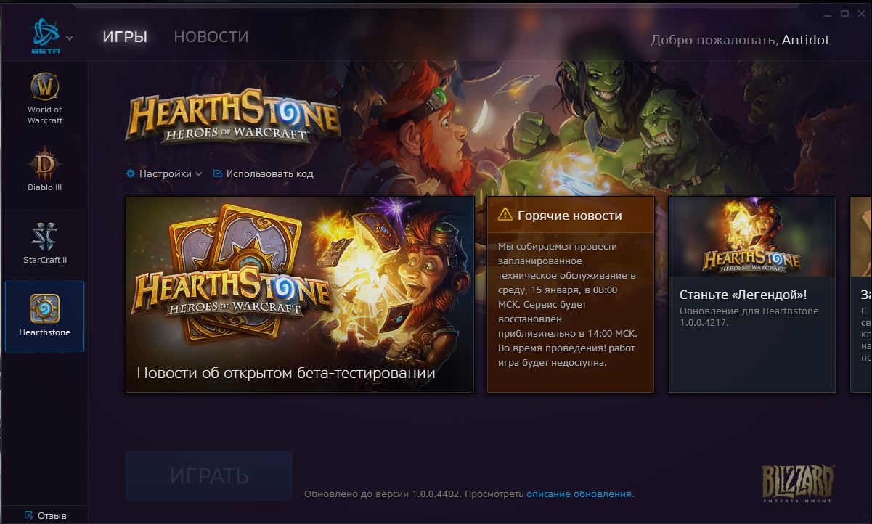Switch to the НОВОСТИ tab
Screen dimensions: 872x524
pyautogui.click(x=211, y=36)
